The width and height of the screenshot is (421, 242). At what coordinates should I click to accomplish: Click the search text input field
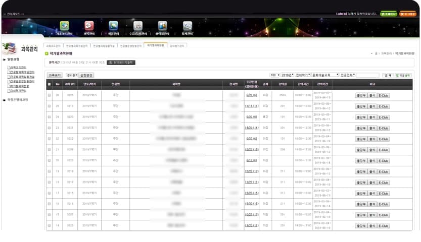coord(367,75)
